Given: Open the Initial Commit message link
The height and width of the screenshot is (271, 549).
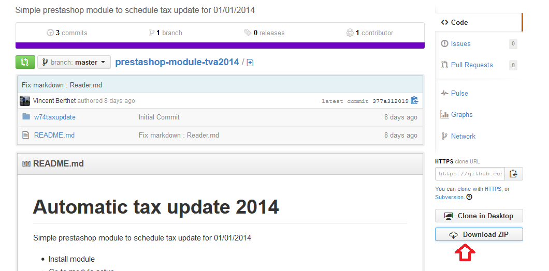Looking at the screenshot, I should tap(159, 117).
